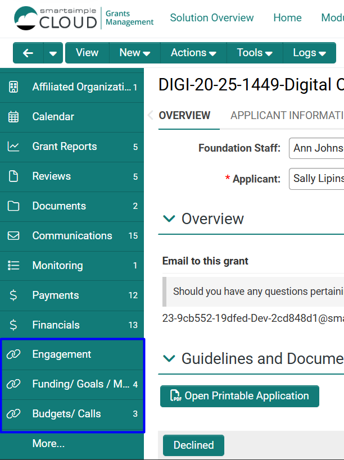This screenshot has width=344, height=460.
Task: Open Communications in the sidebar
Action: pyautogui.click(x=72, y=236)
